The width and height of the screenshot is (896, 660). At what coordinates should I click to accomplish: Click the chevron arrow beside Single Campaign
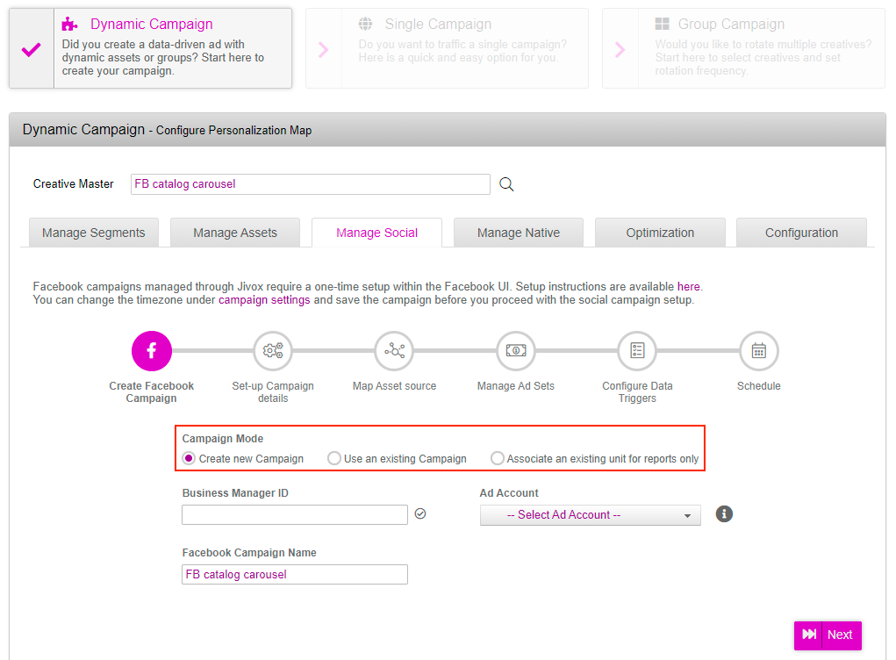(x=324, y=50)
